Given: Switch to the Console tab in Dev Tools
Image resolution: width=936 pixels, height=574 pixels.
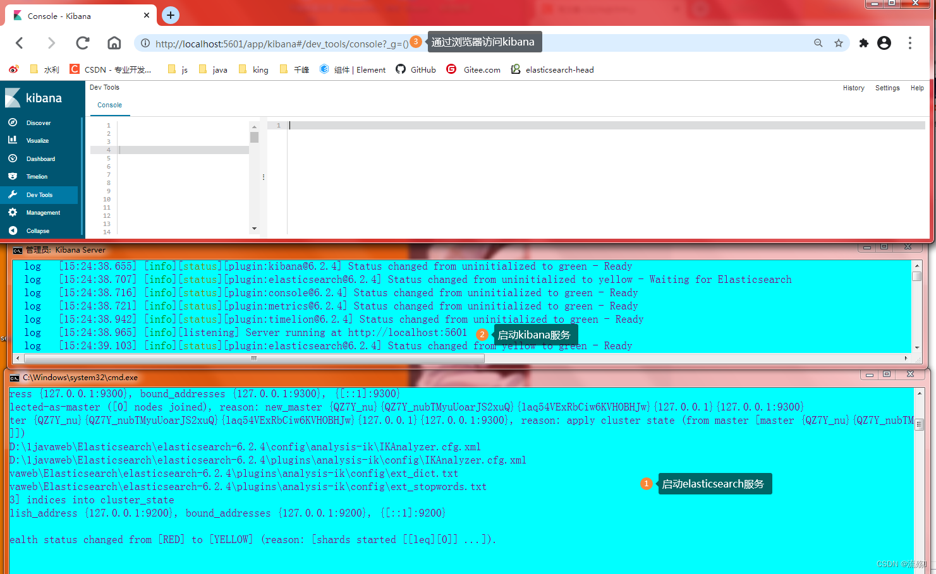Looking at the screenshot, I should [x=109, y=105].
